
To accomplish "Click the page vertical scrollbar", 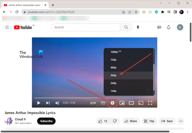I will click(x=191, y=32).
